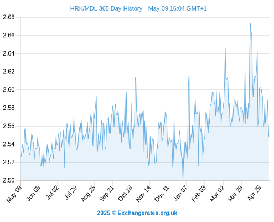This screenshot has height=222, width=274.
Task: Select the Nov 14 x-axis label
Action: 143,194
